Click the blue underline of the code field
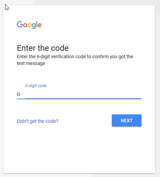Image resolution: width=160 pixels, height=177 pixels. (x=79, y=99)
